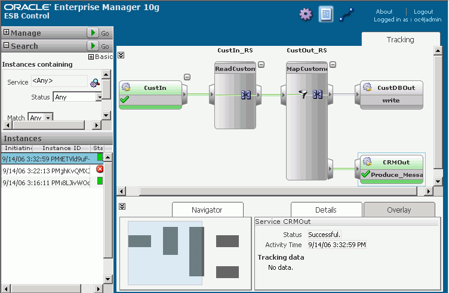
Task: Click the green Go arrow beside Search
Action: coord(93,46)
